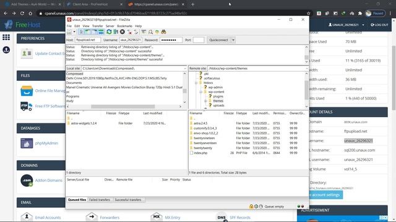Screen dimensions: 396x222
Task: Open the Server menu
Action: [x=110, y=26]
